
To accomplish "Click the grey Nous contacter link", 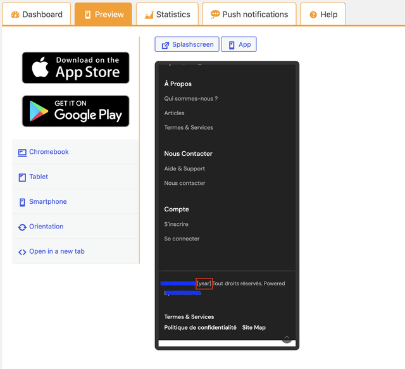I will point(185,183).
